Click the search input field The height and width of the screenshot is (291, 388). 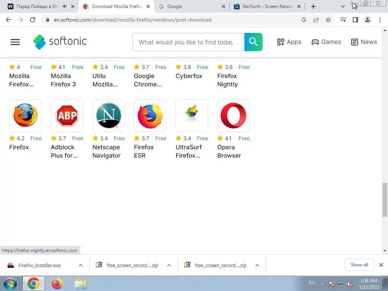[x=188, y=42]
